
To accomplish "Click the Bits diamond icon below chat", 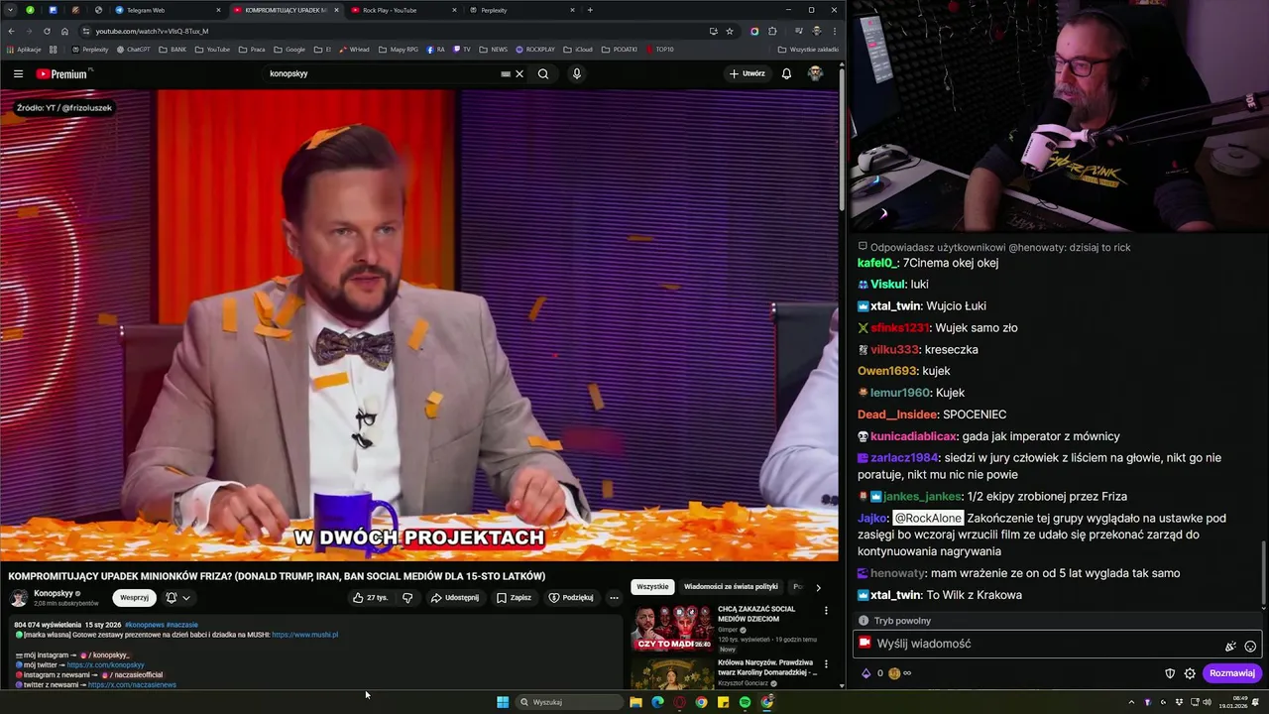I will 865,673.
